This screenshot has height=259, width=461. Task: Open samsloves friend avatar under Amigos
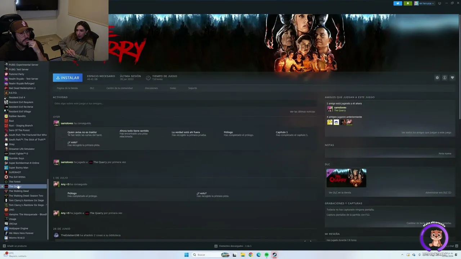(330, 109)
